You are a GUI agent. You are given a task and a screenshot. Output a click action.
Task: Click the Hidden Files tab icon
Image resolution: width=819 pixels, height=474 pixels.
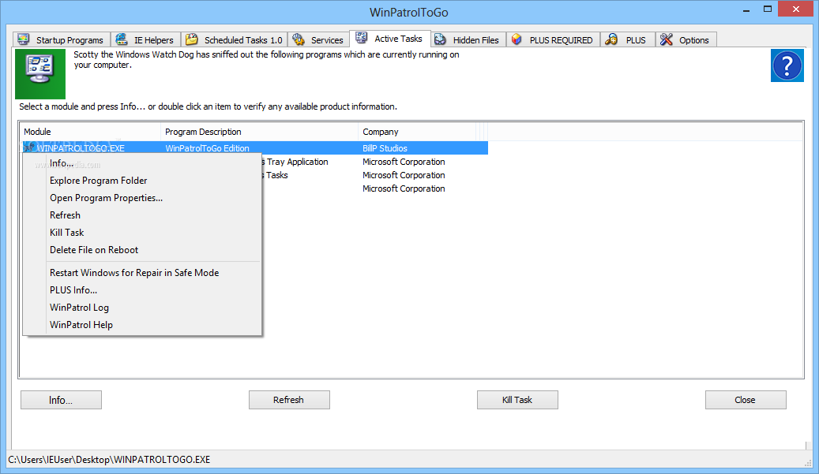(441, 39)
